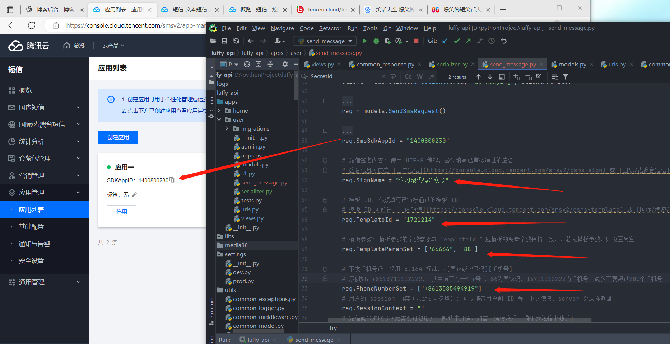
Task: Click the Git update project blue arrow
Action: (x=445, y=41)
